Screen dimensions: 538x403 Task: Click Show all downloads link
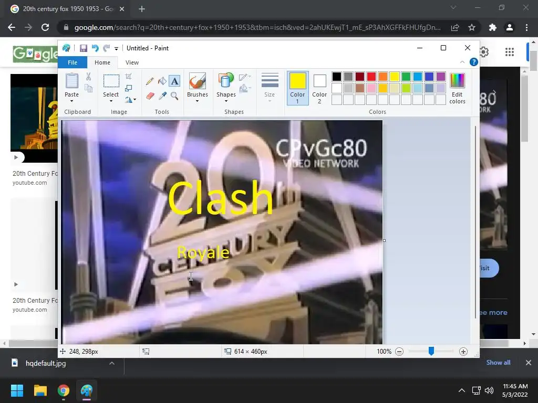(498, 363)
